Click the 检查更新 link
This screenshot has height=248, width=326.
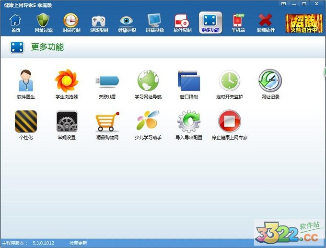[78, 243]
